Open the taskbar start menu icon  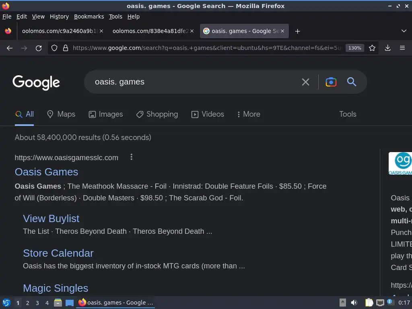[x=6, y=303]
